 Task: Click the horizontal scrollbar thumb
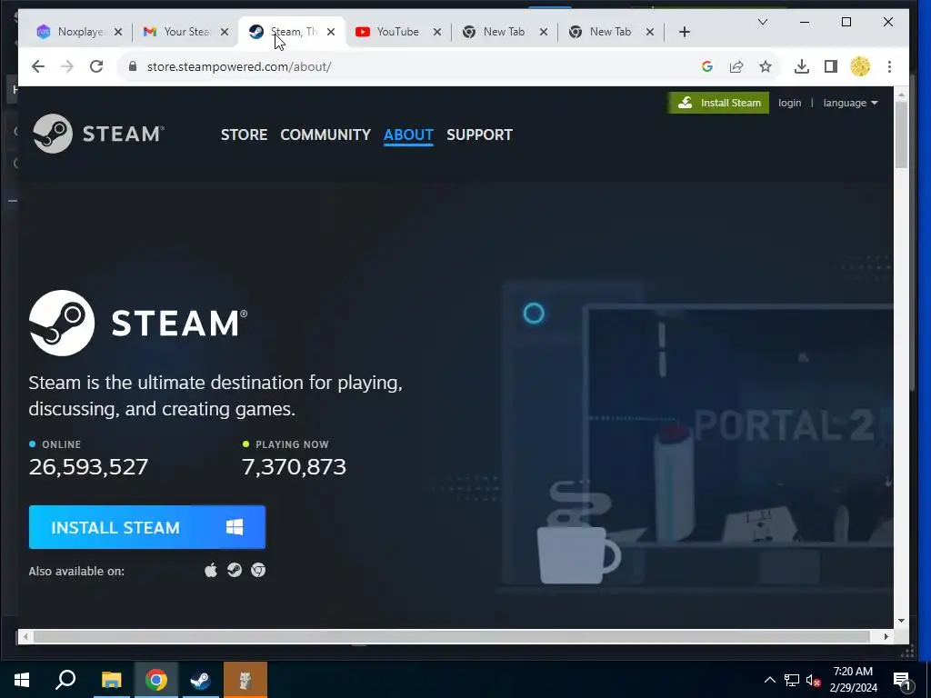click(x=451, y=636)
